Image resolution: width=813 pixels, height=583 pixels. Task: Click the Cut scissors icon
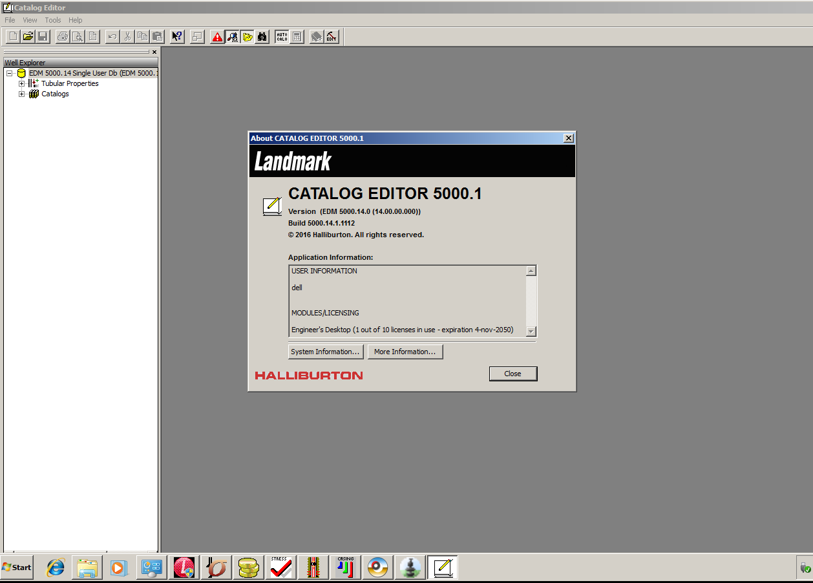(127, 37)
